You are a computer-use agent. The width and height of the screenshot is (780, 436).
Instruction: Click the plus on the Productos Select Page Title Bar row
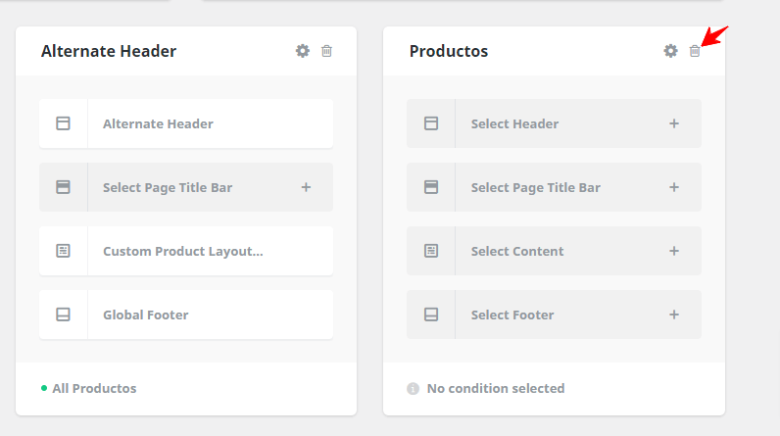(674, 187)
